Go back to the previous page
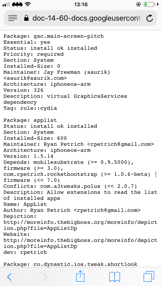 pyautogui.click(x=9, y=277)
